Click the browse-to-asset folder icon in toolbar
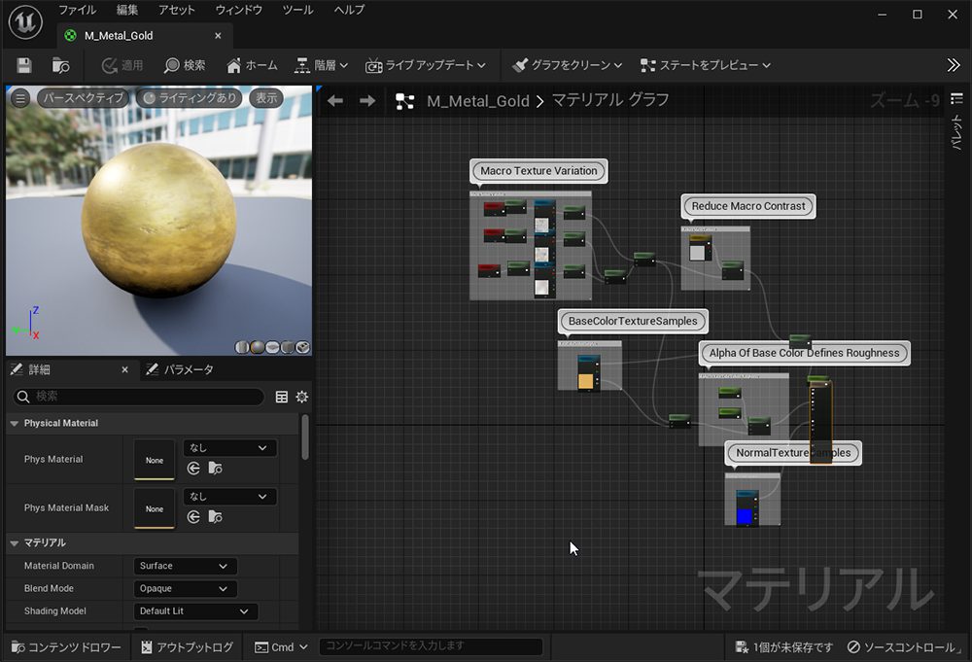This screenshot has height=662, width=972. point(60,65)
